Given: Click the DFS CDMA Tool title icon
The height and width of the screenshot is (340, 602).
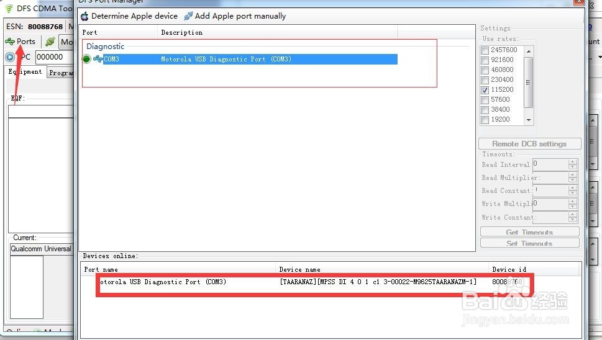Looking at the screenshot, I should [9, 9].
